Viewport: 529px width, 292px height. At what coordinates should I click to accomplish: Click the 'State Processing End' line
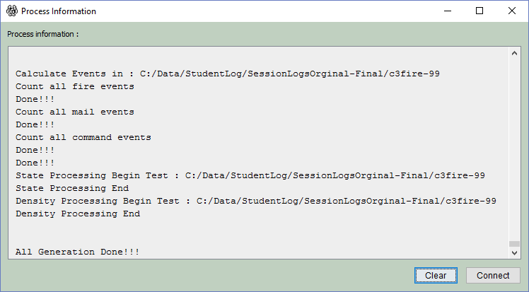click(72, 189)
